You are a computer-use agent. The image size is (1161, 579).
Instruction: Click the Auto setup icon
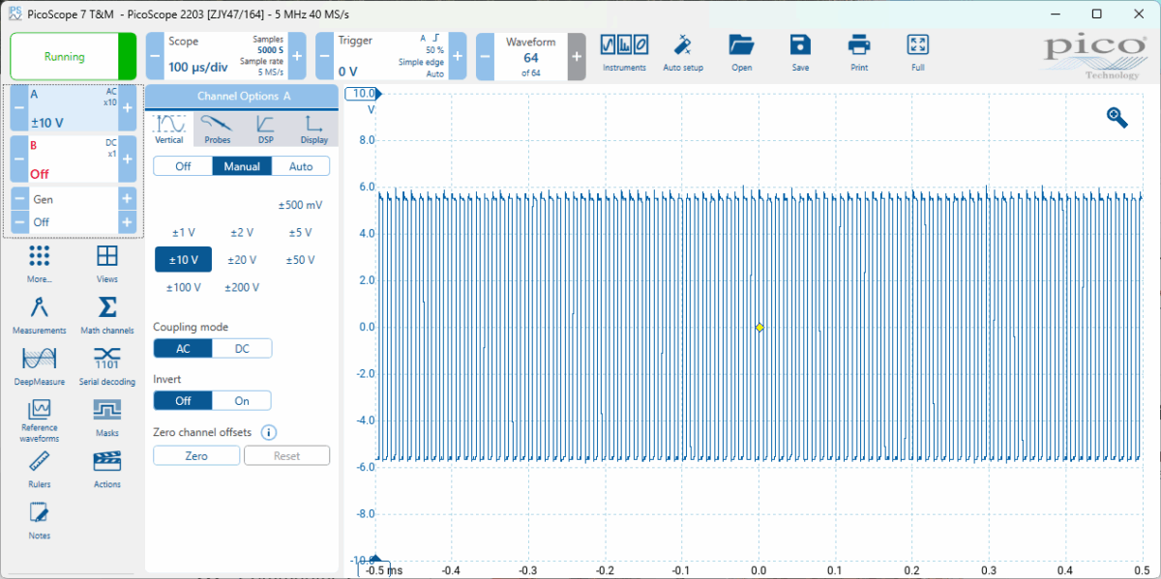tap(683, 53)
